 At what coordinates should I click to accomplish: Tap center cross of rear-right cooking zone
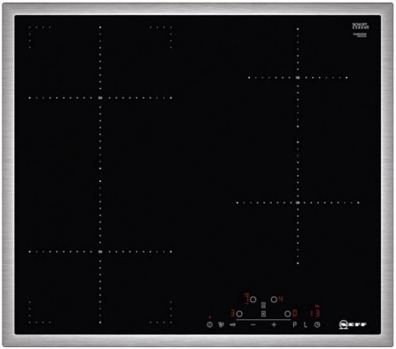tap(297, 77)
